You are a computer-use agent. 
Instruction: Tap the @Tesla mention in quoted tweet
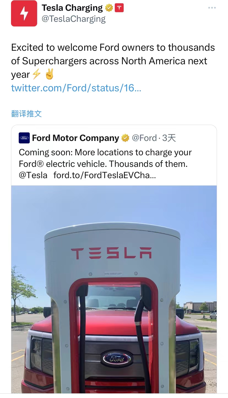click(33, 175)
